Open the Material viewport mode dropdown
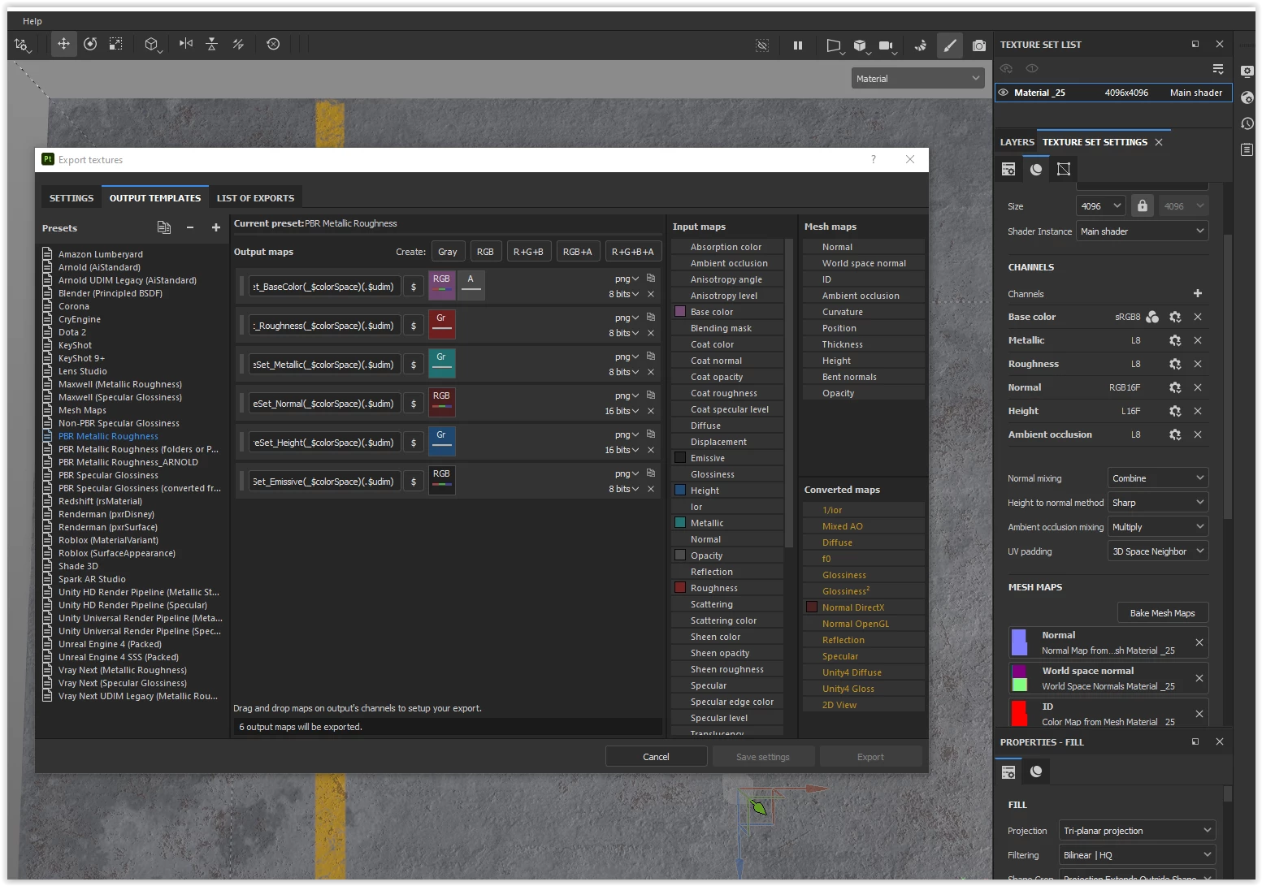 (x=917, y=79)
